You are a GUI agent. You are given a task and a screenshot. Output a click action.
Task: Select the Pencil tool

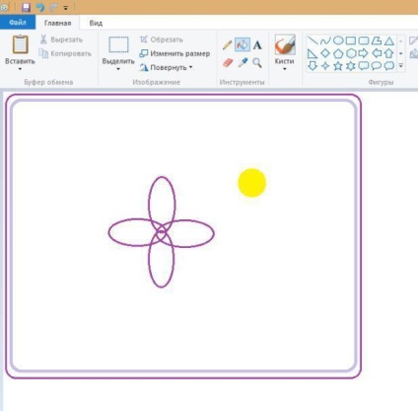pos(227,45)
